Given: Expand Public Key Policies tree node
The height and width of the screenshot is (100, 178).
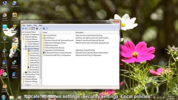Looking at the screenshot, I should click(x=26, y=60).
